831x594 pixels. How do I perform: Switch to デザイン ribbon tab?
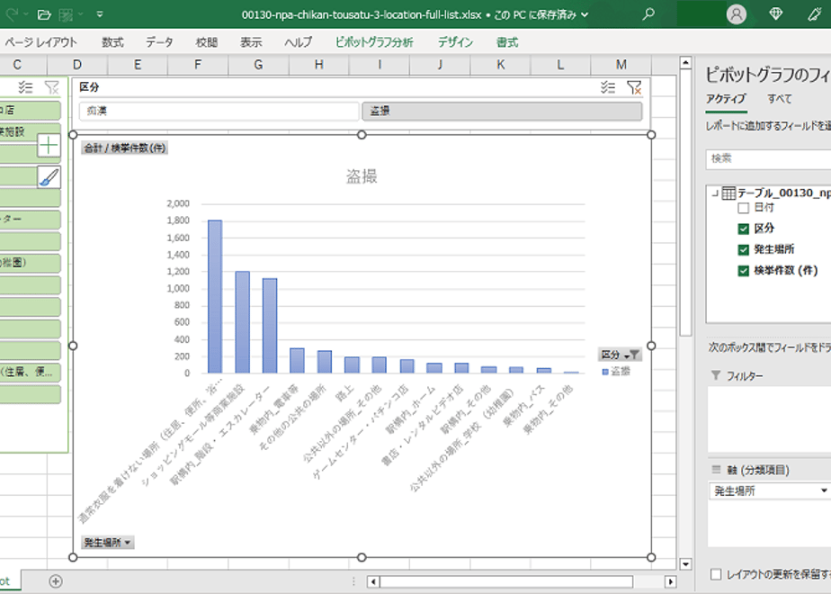point(455,42)
